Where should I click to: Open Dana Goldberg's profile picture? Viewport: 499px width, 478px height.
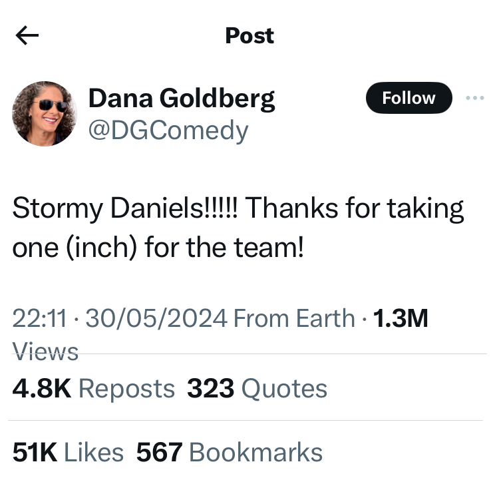pos(45,113)
